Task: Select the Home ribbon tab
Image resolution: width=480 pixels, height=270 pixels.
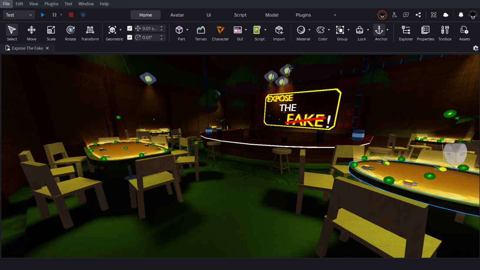Action: [x=145, y=15]
